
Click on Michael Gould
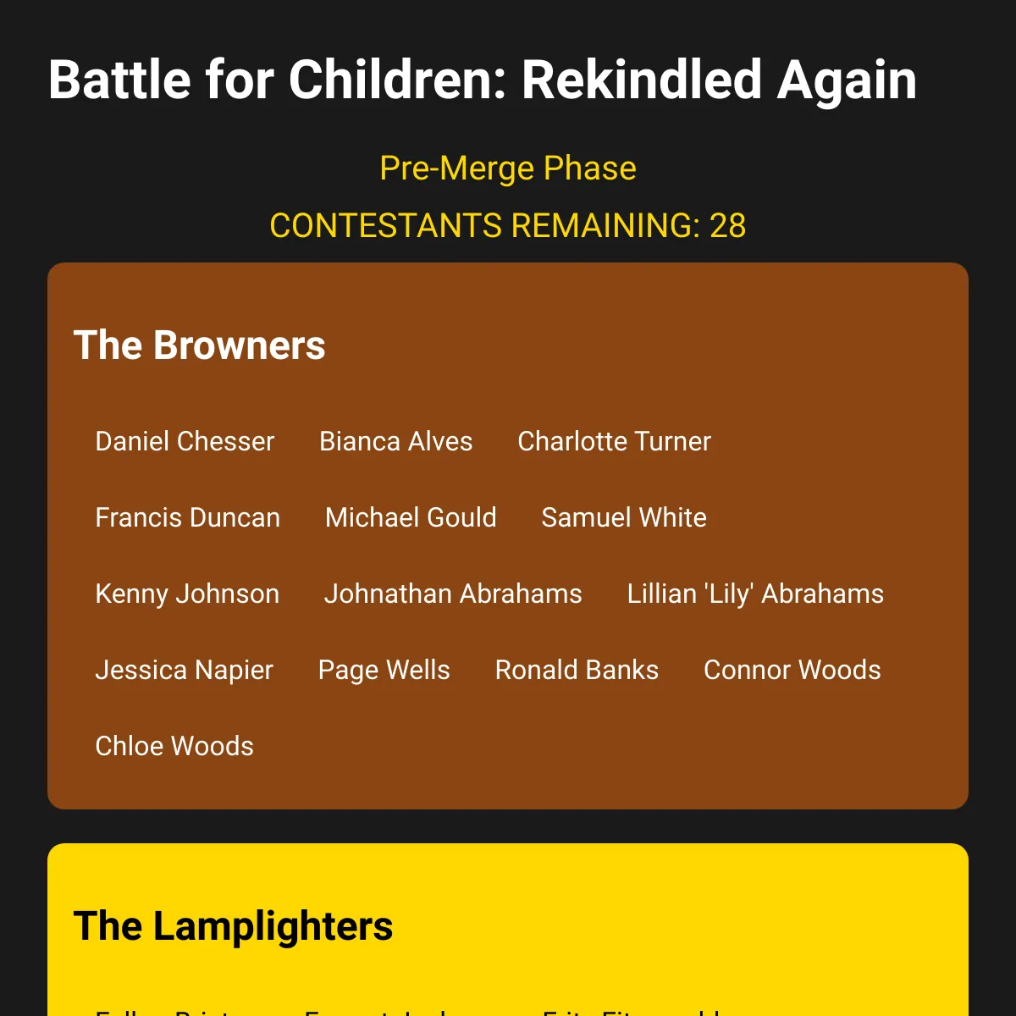click(x=411, y=517)
